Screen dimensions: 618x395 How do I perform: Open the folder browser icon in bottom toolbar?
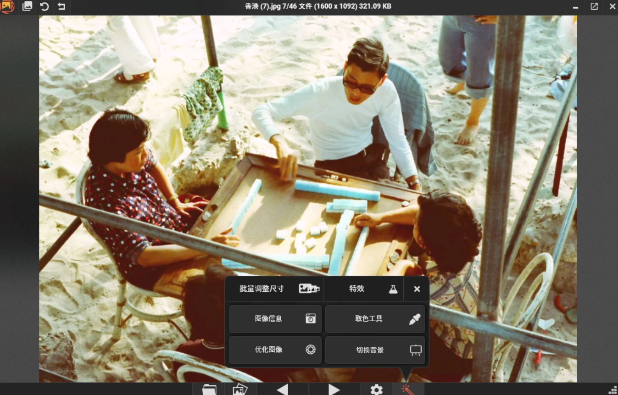209,389
